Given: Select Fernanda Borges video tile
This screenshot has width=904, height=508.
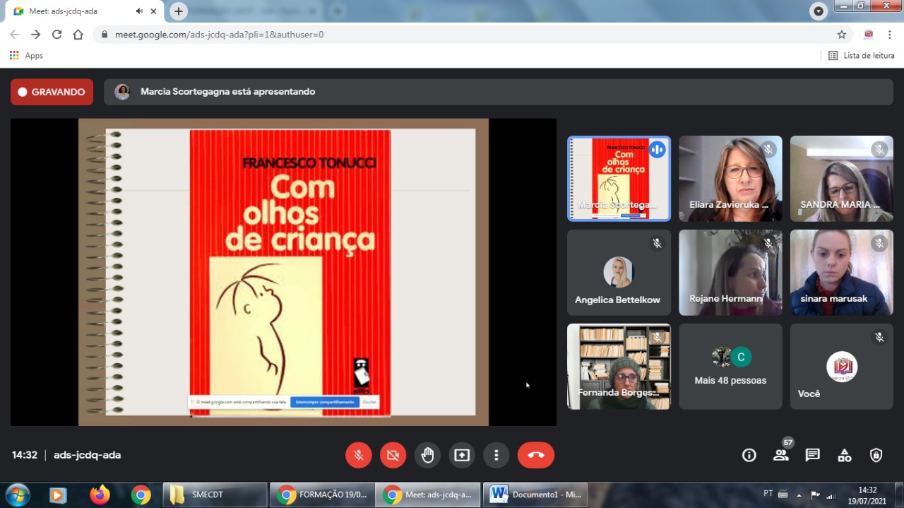Looking at the screenshot, I should coord(619,366).
